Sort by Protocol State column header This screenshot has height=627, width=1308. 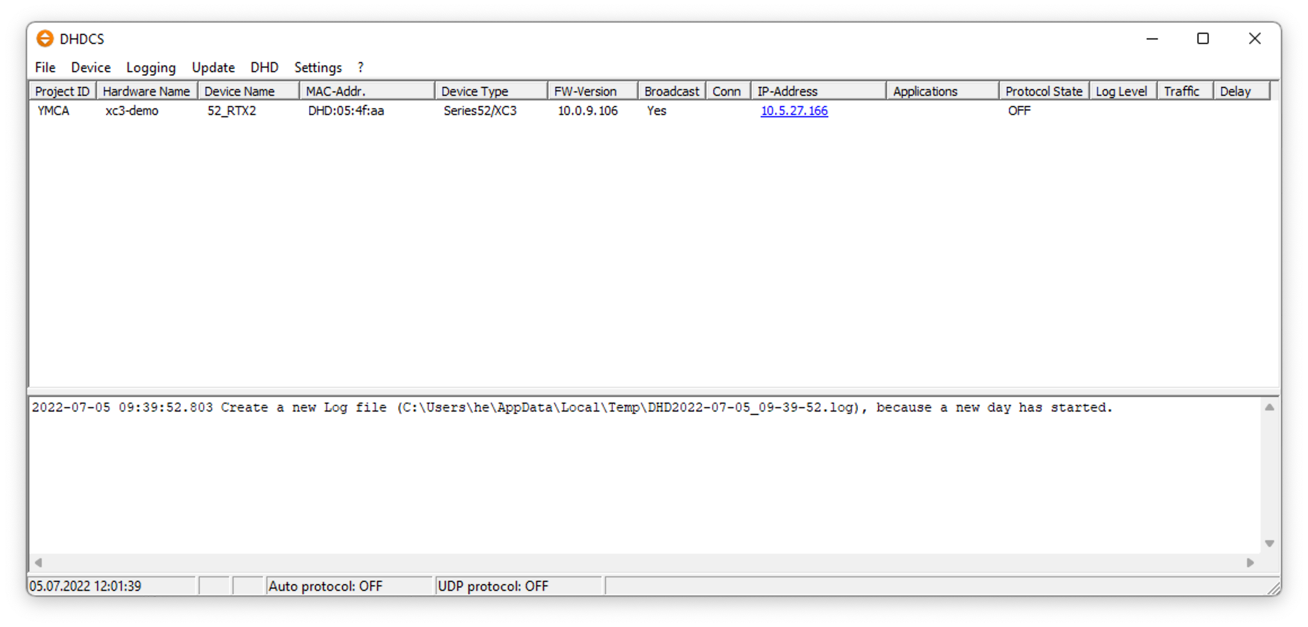tap(1044, 91)
